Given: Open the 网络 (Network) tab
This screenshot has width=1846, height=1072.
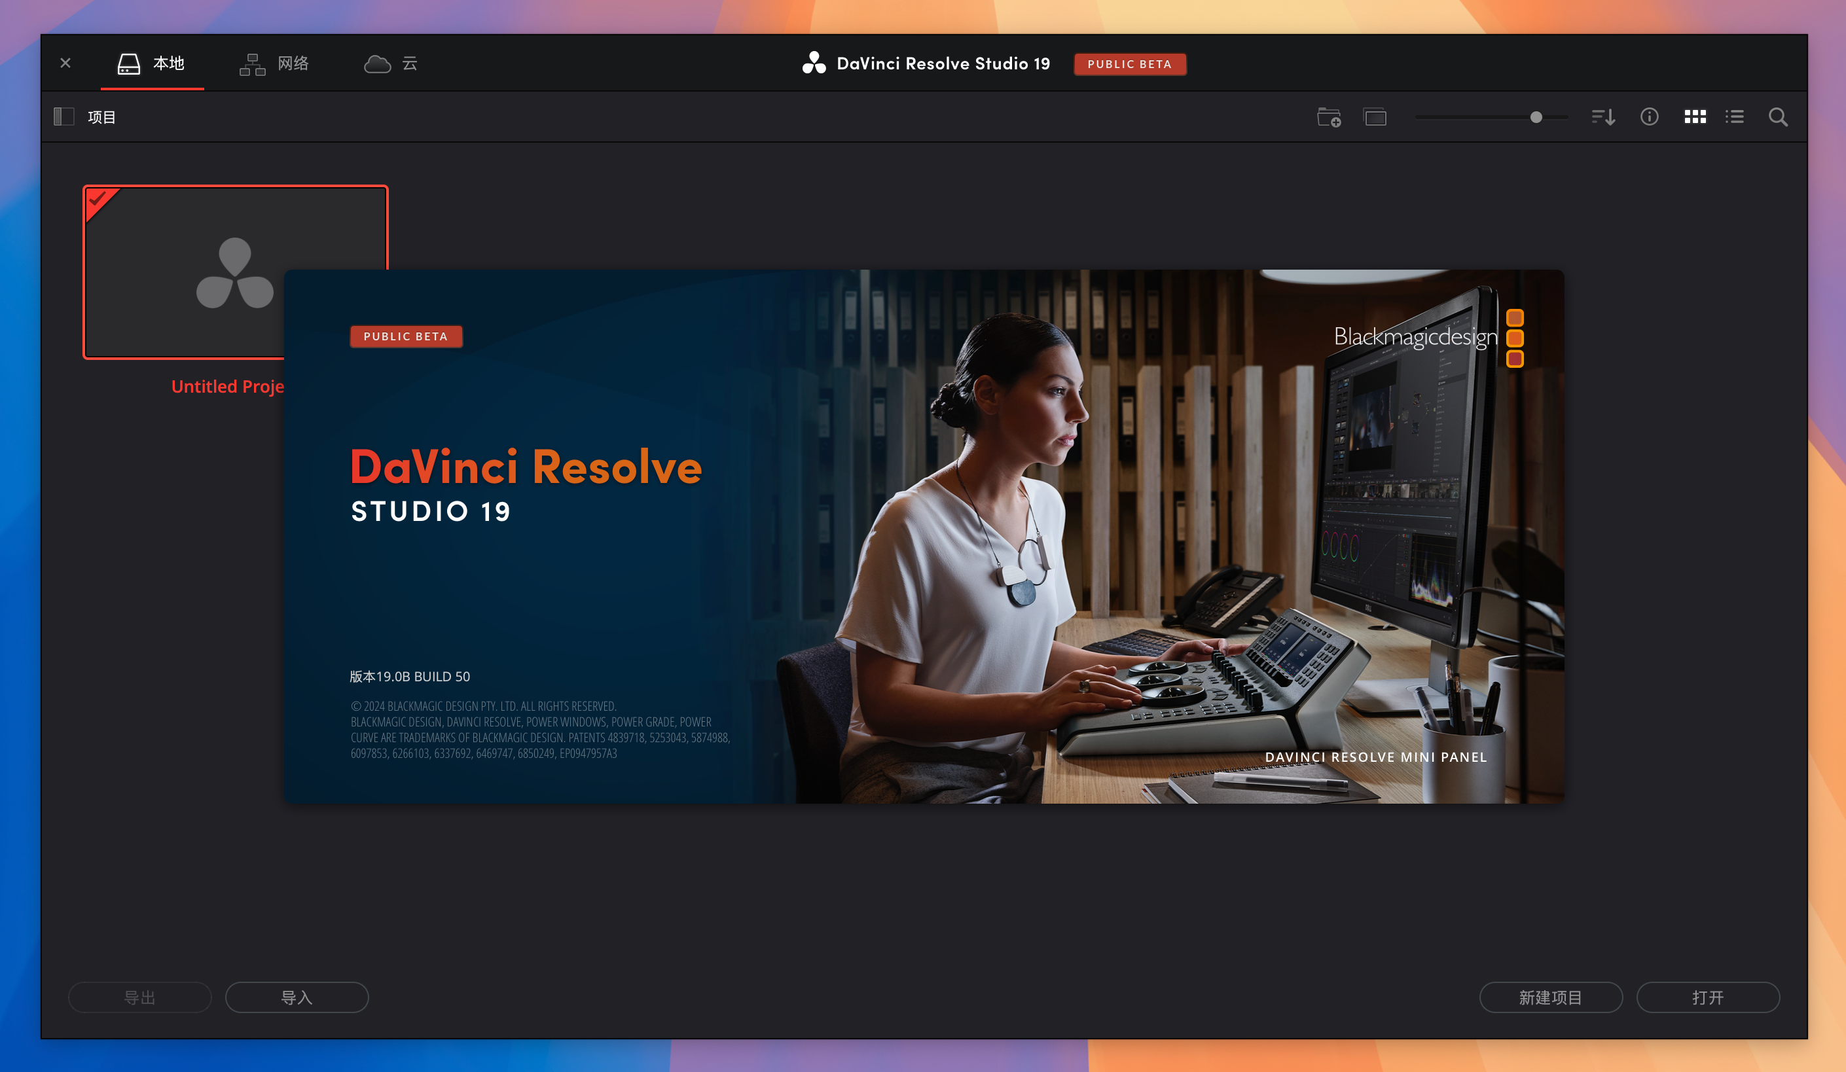Looking at the screenshot, I should pyautogui.click(x=275, y=63).
